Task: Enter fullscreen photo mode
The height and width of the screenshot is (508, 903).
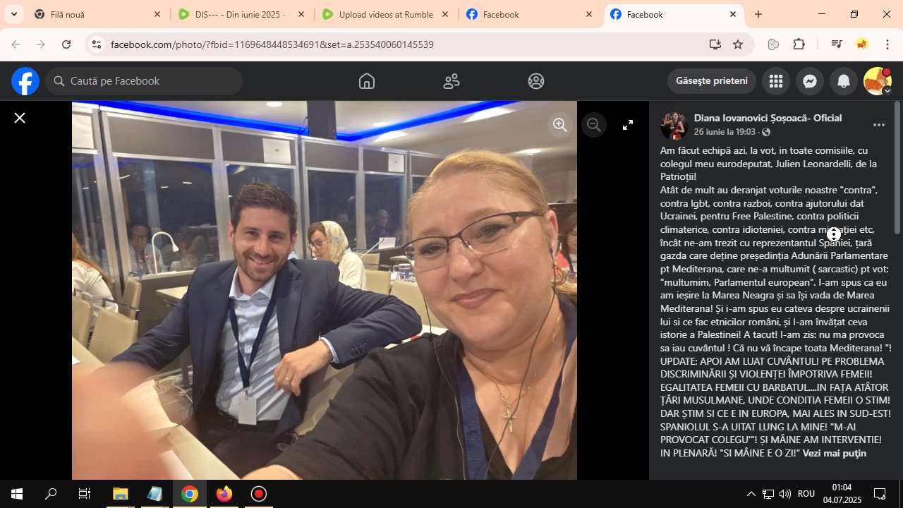Action: [x=628, y=125]
